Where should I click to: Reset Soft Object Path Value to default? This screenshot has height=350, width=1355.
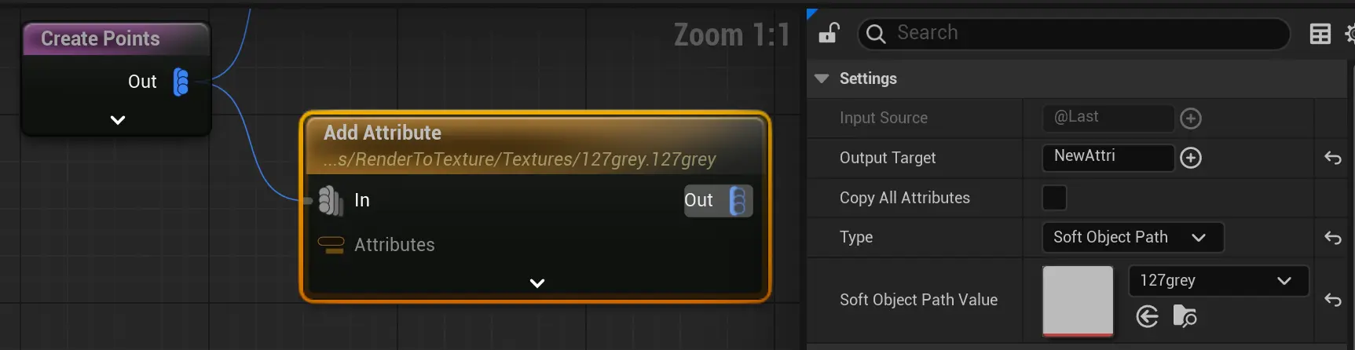click(x=1332, y=300)
